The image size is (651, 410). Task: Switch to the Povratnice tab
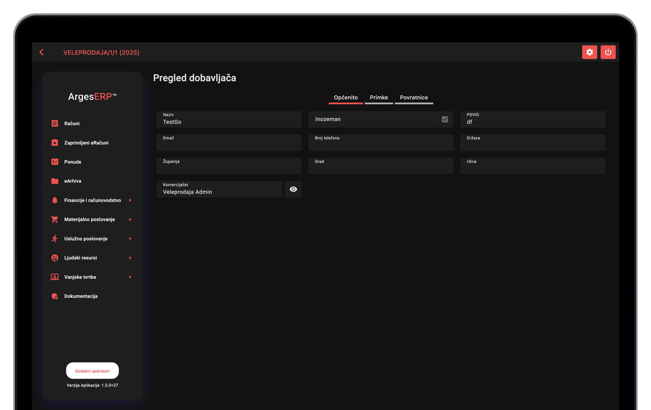tap(414, 98)
